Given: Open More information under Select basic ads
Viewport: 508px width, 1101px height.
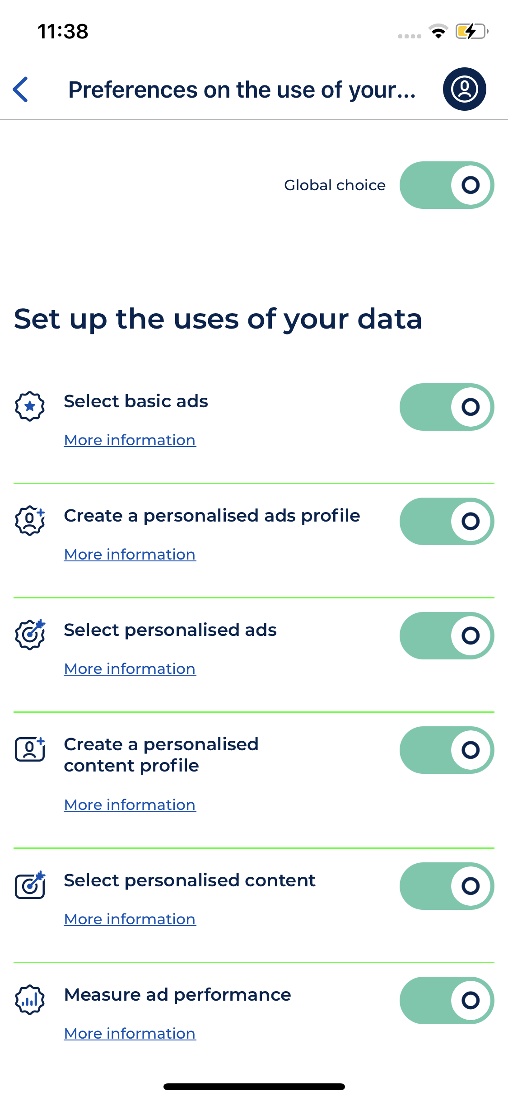Looking at the screenshot, I should pyautogui.click(x=130, y=440).
